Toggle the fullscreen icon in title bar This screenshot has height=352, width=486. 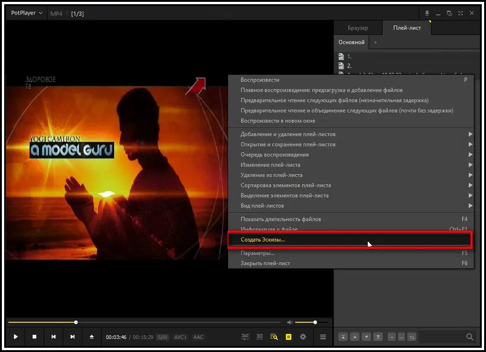click(460, 13)
